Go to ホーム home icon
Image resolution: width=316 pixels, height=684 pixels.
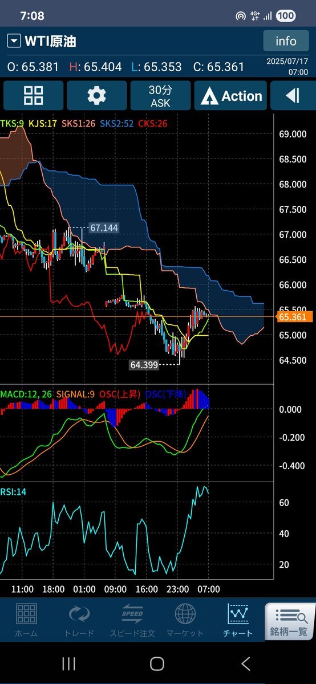26,620
